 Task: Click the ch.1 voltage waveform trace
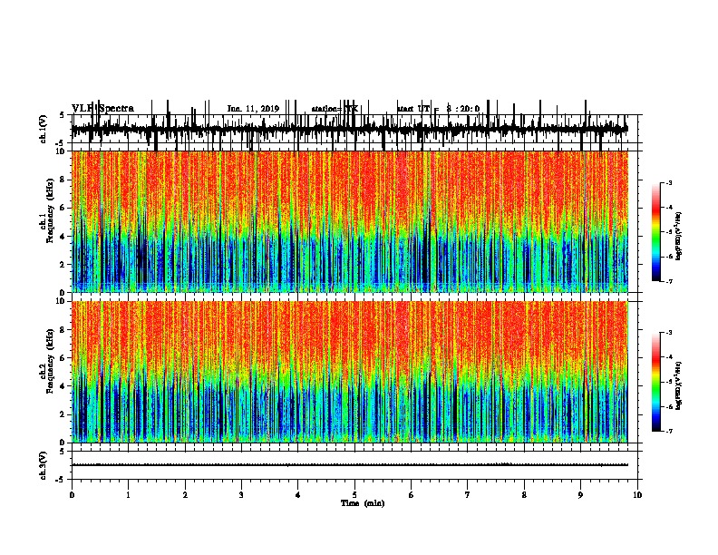point(350,129)
